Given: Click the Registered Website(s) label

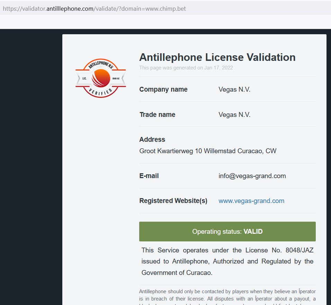Looking at the screenshot, I should pos(173,201).
